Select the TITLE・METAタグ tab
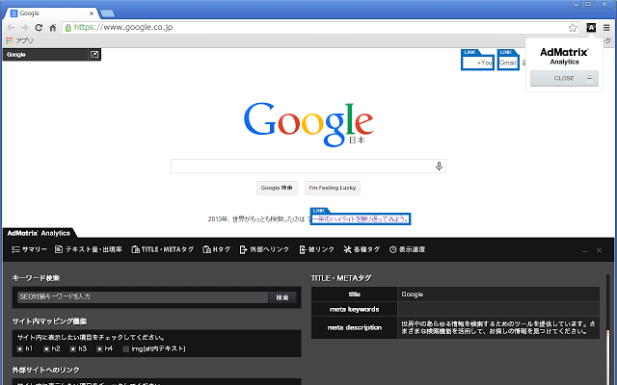Screen dimensions: 617x385 [x=163, y=249]
